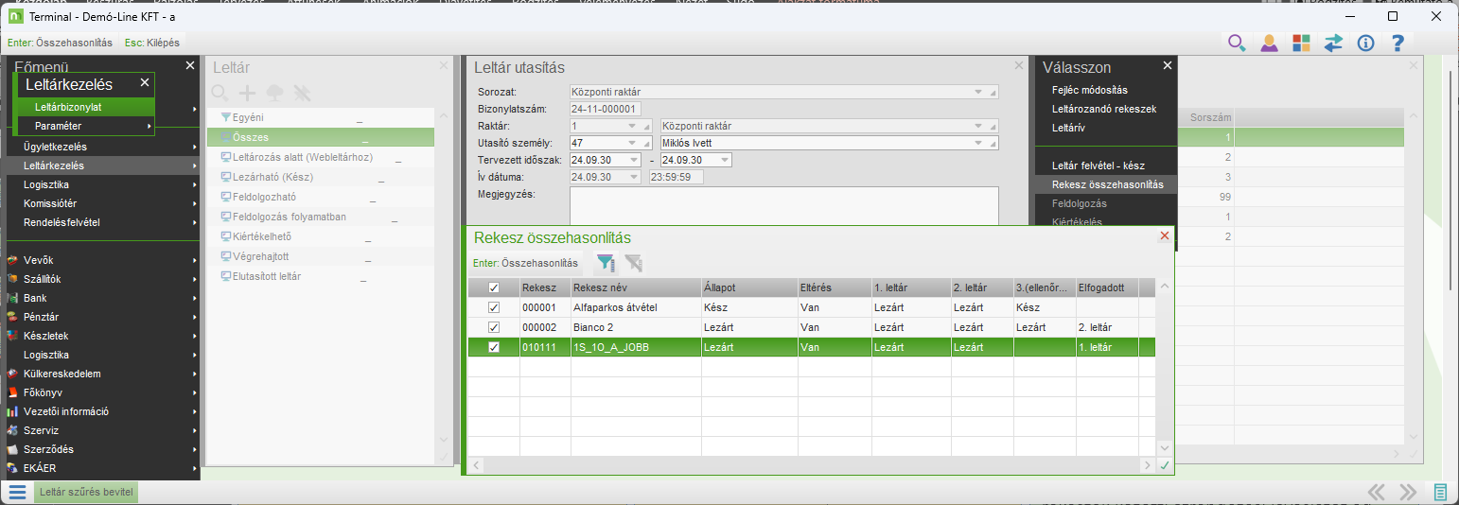Open the magnifier search icon in top toolbar
The width and height of the screenshot is (1459, 505).
(1236, 43)
